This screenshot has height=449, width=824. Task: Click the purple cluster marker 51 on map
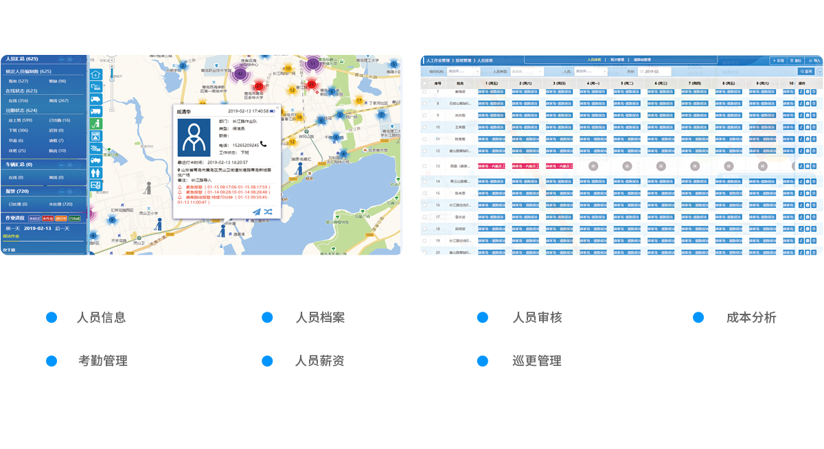(312, 63)
